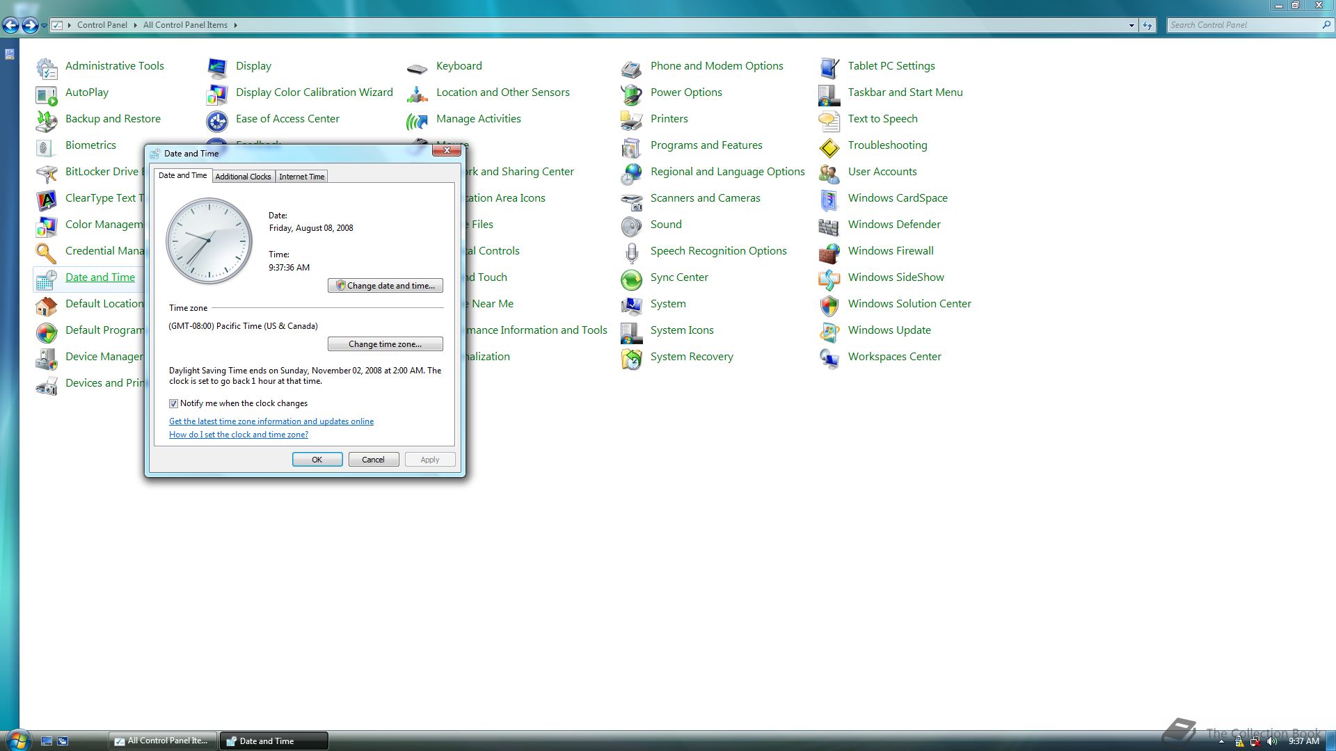Open the Sync Center icon
The height and width of the screenshot is (751, 1336).
click(x=632, y=279)
